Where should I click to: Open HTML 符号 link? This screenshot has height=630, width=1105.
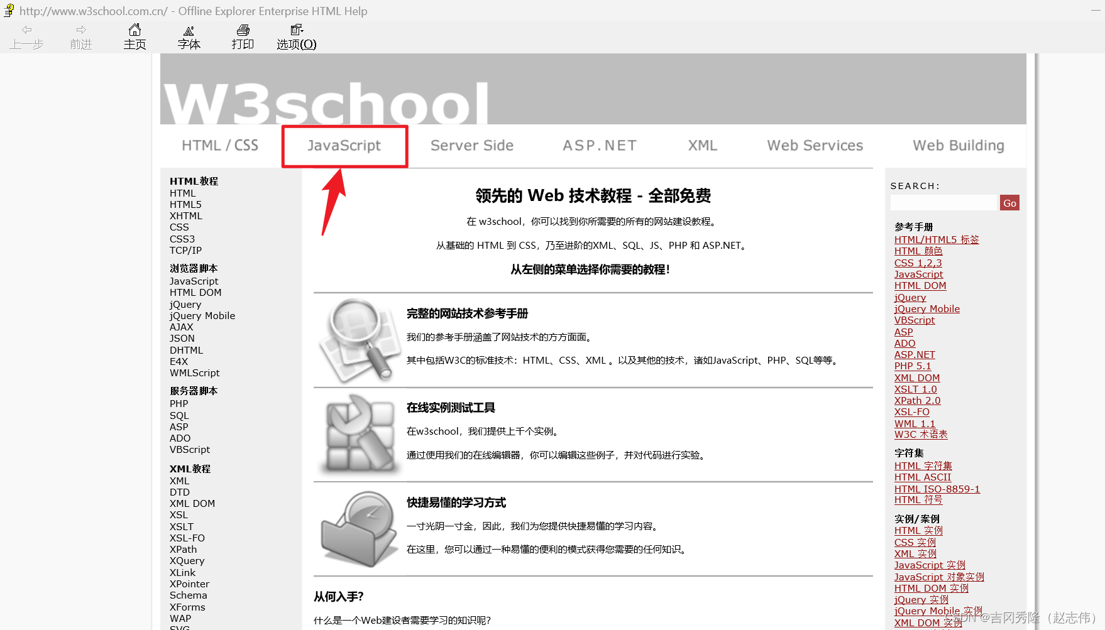pyautogui.click(x=918, y=500)
